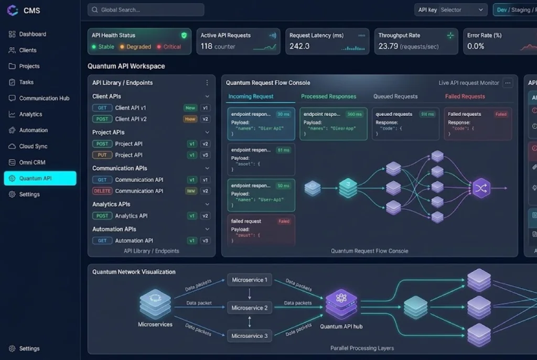Select v1 version on POST Project API
Image resolution: width=537 pixels, height=360 pixels.
coord(192,144)
